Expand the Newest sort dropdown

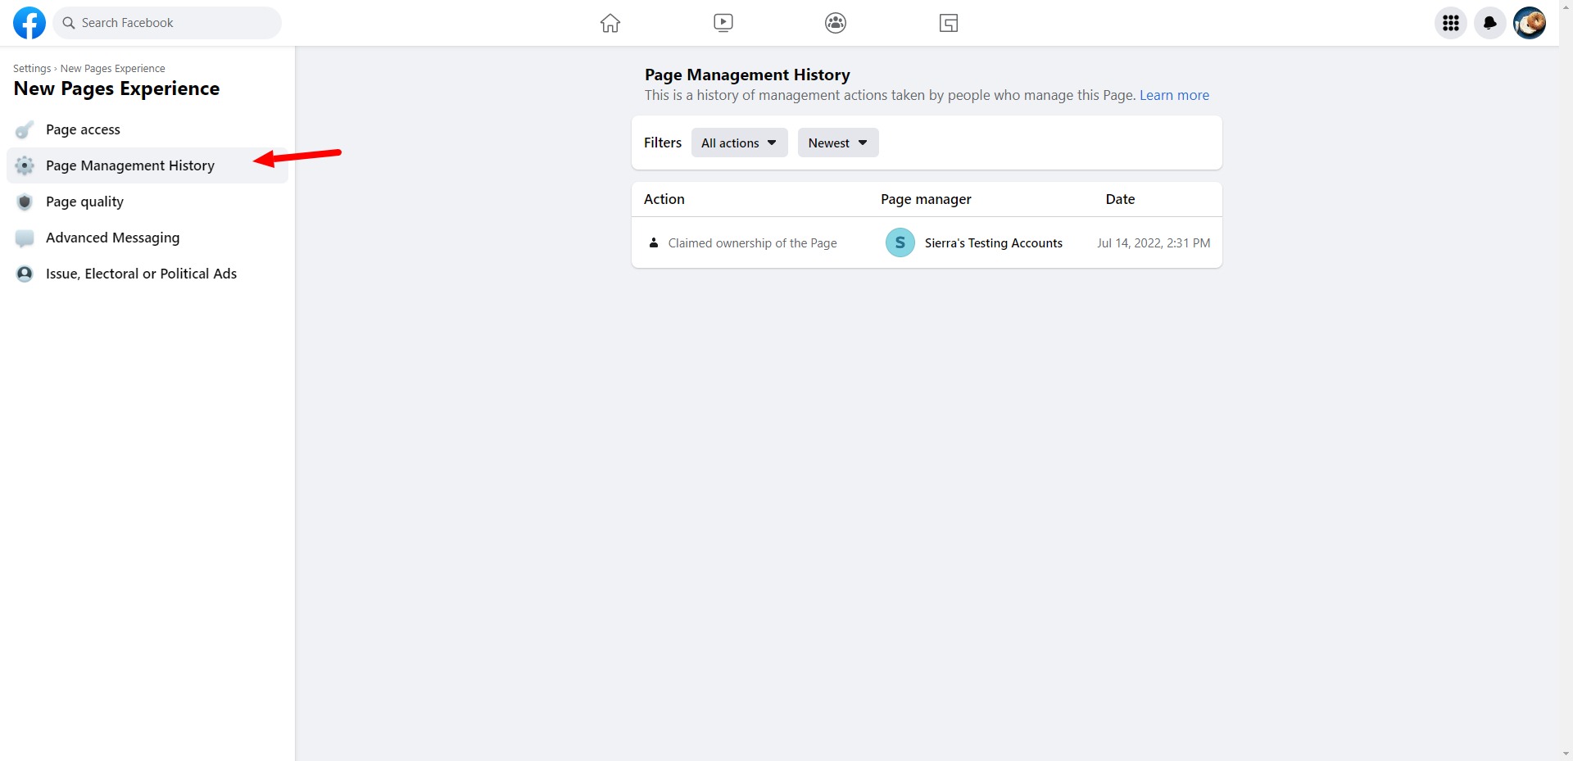click(x=837, y=143)
